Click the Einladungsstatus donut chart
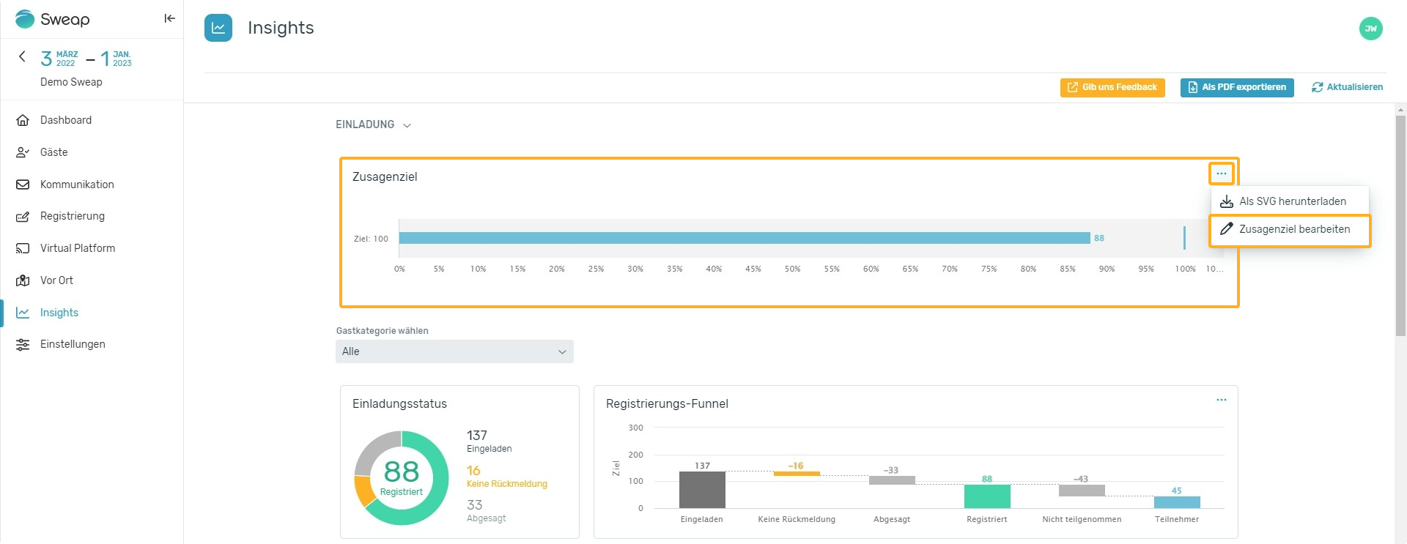The width and height of the screenshot is (1407, 544). pyautogui.click(x=401, y=477)
